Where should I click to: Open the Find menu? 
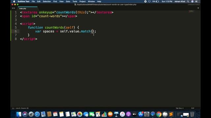coord(55,1)
